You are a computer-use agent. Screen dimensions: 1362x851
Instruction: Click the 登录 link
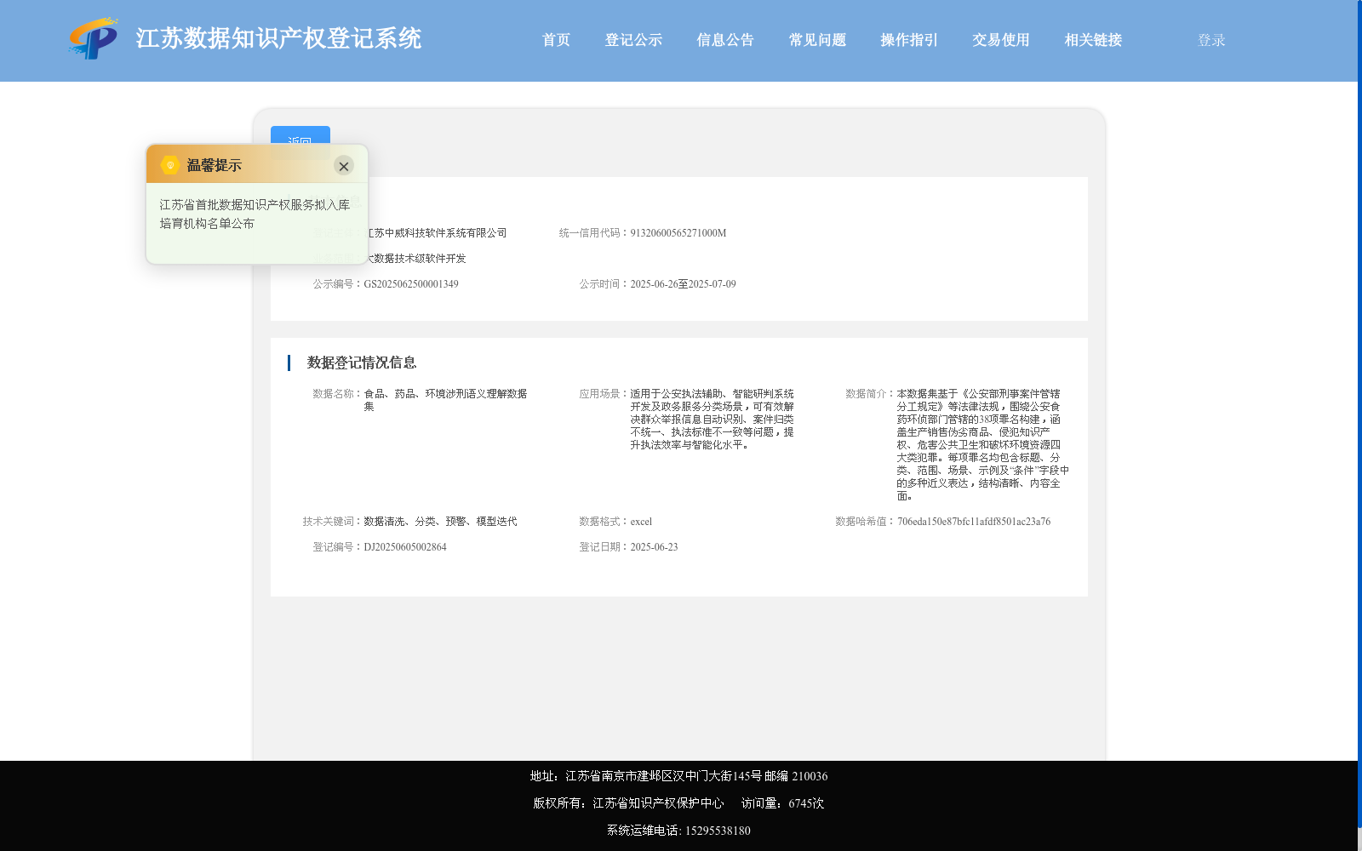[1211, 40]
